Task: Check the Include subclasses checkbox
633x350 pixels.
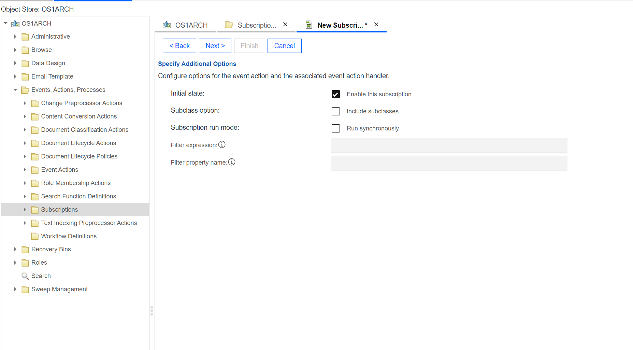Action: (x=336, y=111)
